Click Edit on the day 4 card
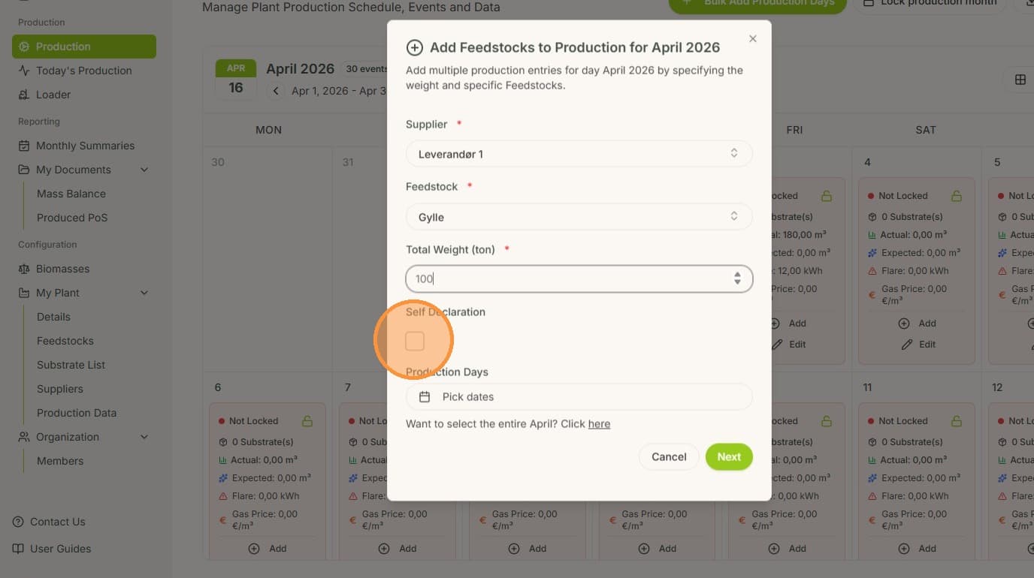 918,345
